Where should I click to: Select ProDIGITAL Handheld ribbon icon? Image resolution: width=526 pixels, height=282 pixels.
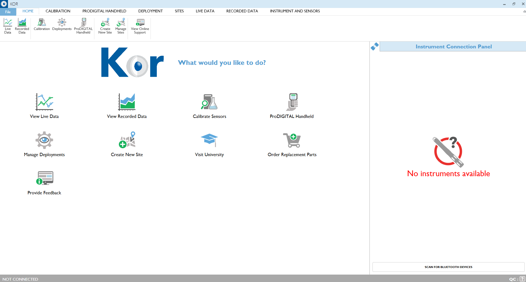(x=83, y=26)
